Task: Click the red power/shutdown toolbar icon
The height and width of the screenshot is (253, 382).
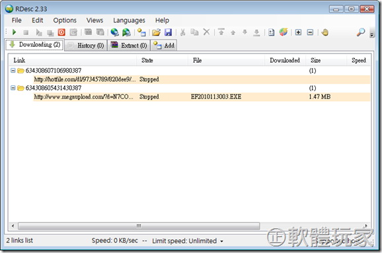Action: coord(61,32)
